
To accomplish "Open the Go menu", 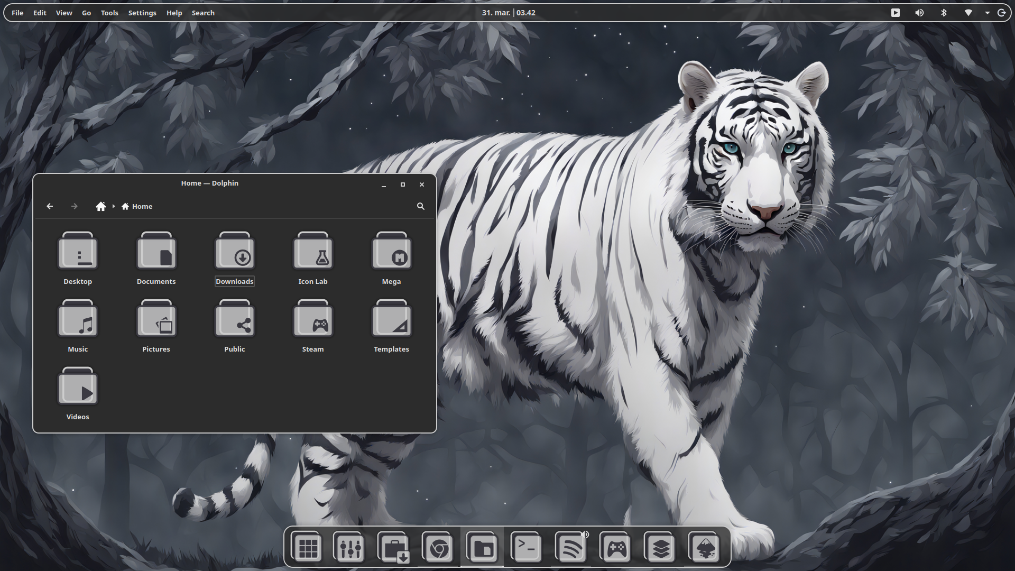I will [87, 13].
